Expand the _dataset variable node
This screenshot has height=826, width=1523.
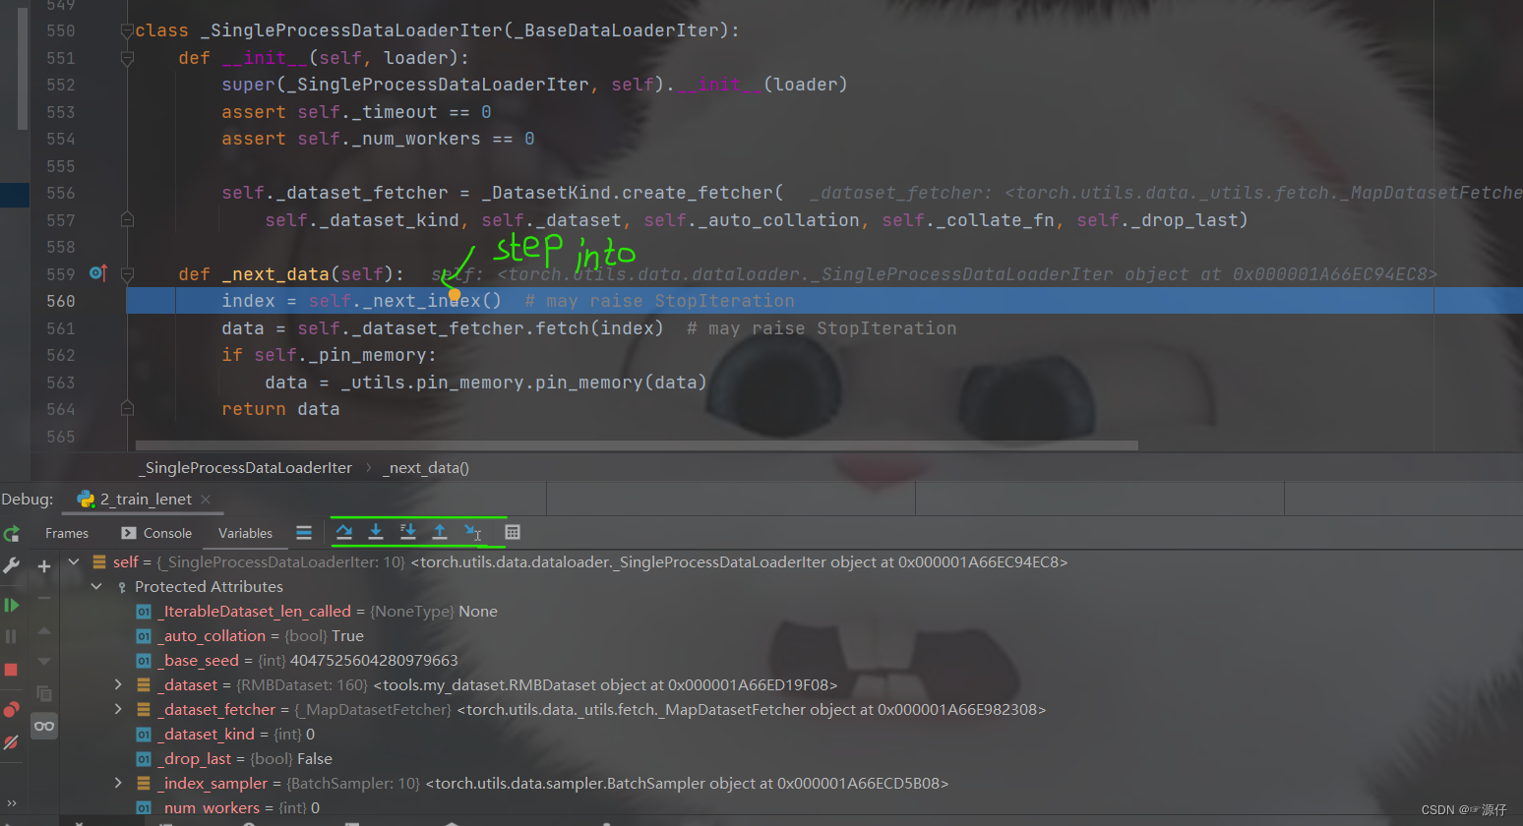pyautogui.click(x=118, y=684)
